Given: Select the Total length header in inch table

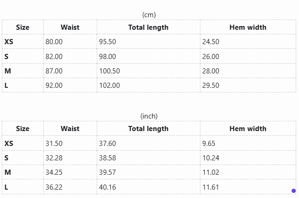Looking at the screenshot, I should click(148, 129).
